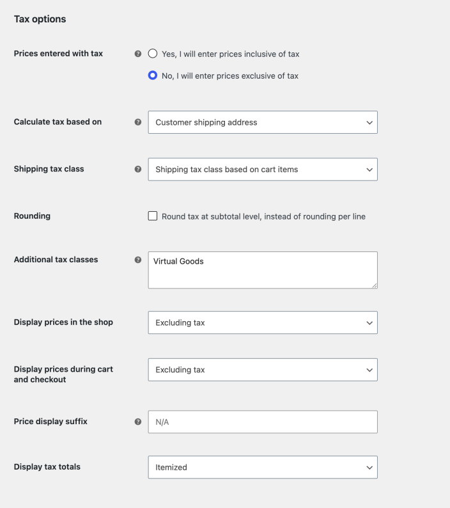The height and width of the screenshot is (508, 450).
Task: Click the Price display suffix input field
Action: coord(263,422)
